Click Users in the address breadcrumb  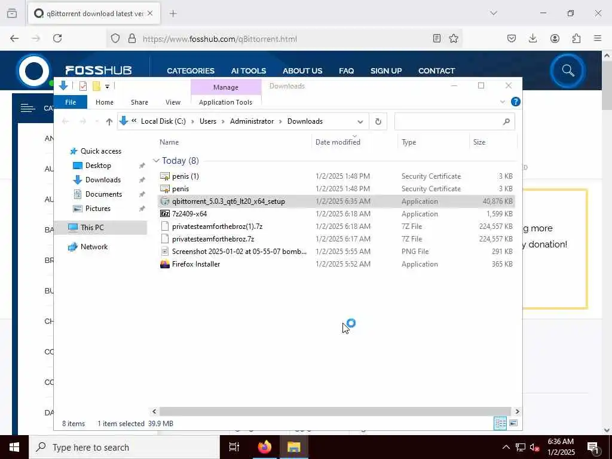click(x=207, y=121)
